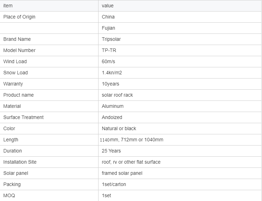Click the 'Tripsolar' brand value
This screenshot has height=201, width=262.
point(111,39)
